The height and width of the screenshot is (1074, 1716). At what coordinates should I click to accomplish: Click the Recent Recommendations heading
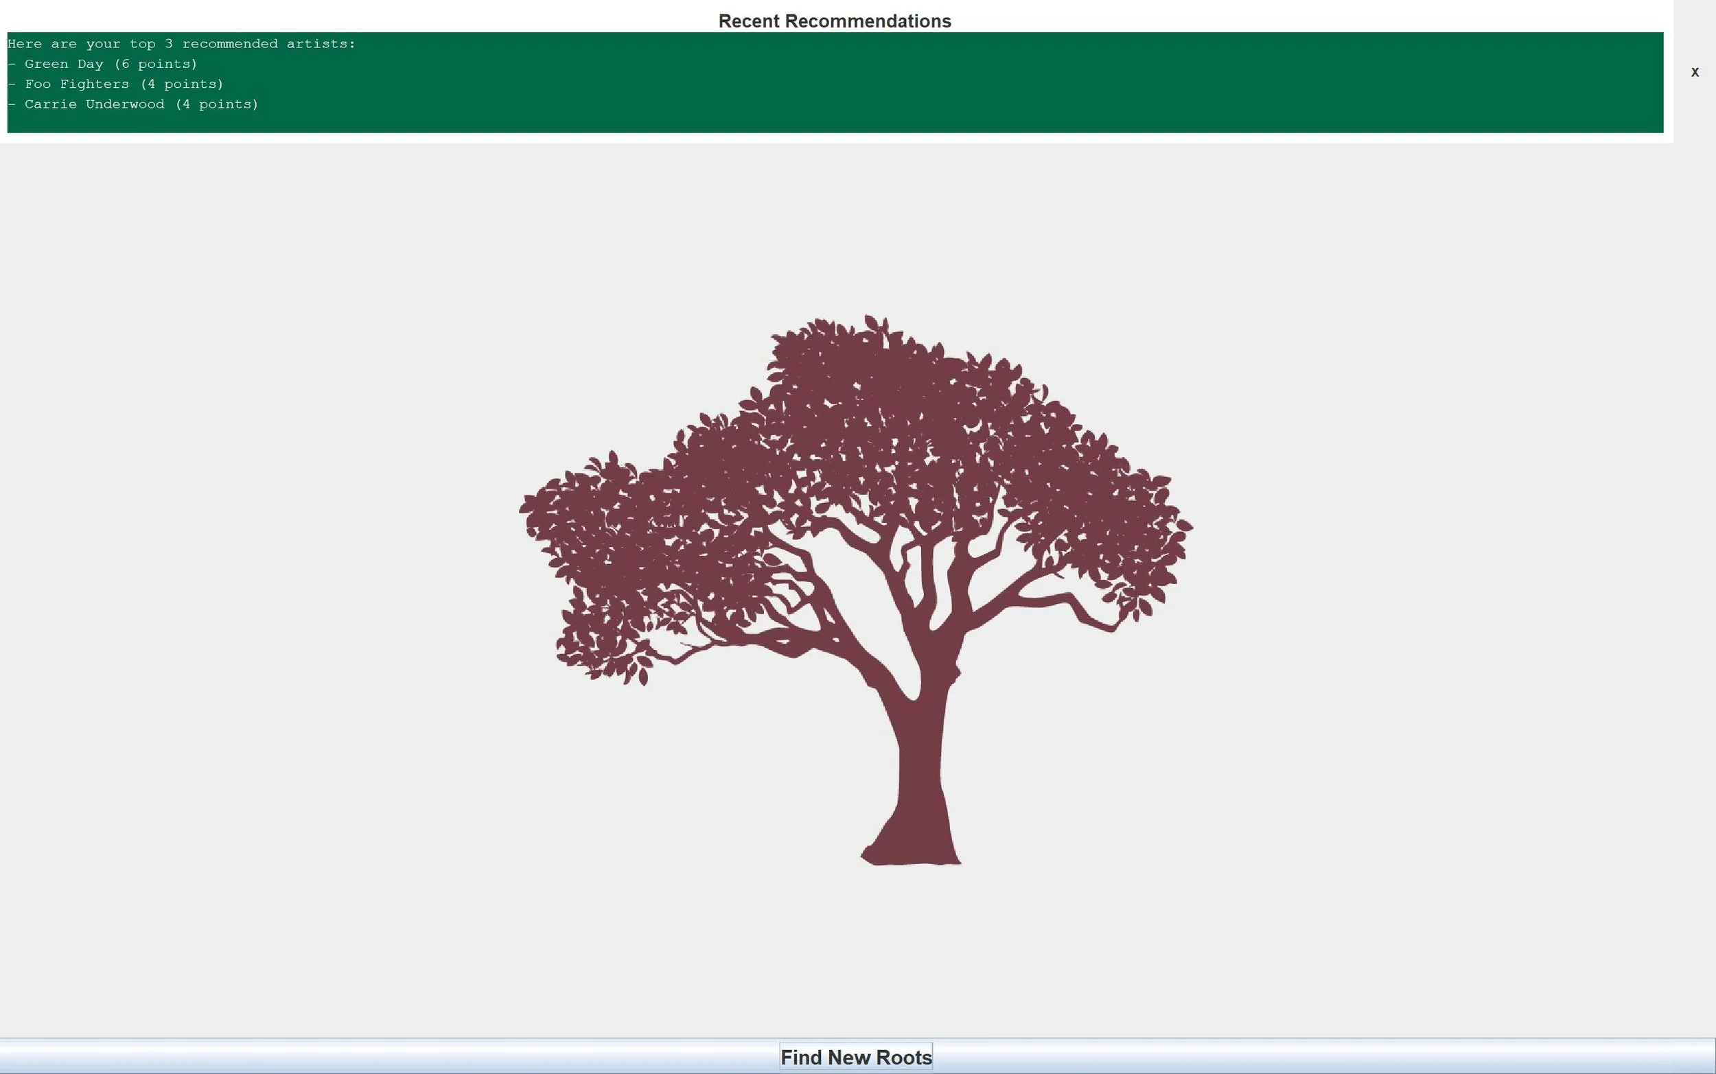pyautogui.click(x=835, y=21)
